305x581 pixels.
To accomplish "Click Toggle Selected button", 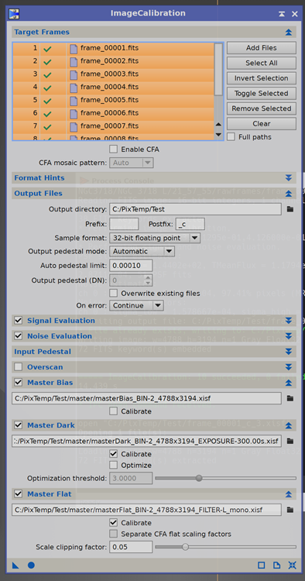I will [x=262, y=94].
